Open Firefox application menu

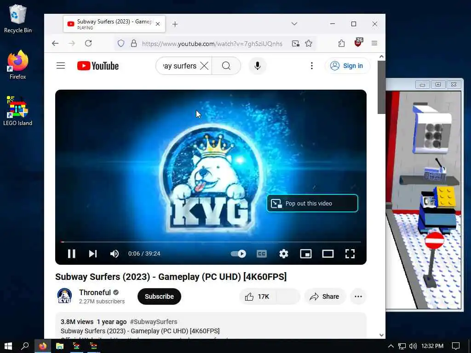click(374, 44)
